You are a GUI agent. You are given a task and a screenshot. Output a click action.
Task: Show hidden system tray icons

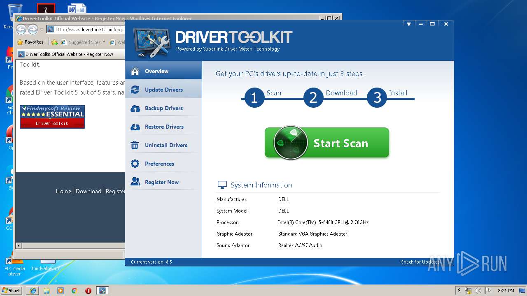click(459, 291)
